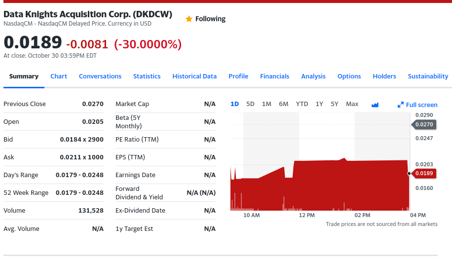Click the Ex-Dividend Date label
This screenshot has width=452, height=261.
coord(140,211)
